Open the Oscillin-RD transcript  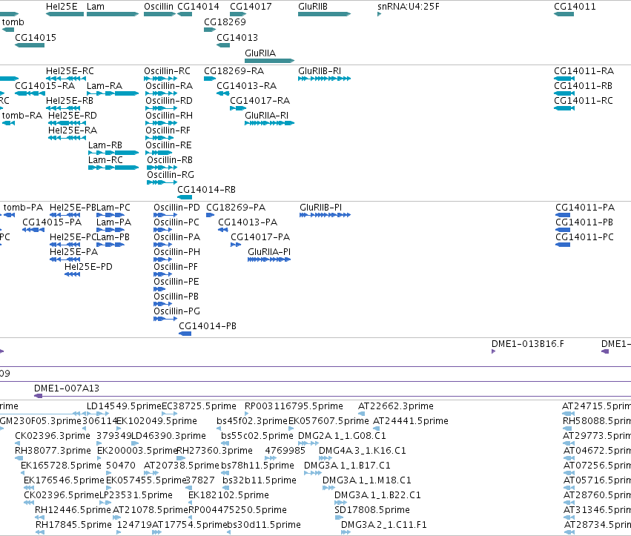click(169, 101)
